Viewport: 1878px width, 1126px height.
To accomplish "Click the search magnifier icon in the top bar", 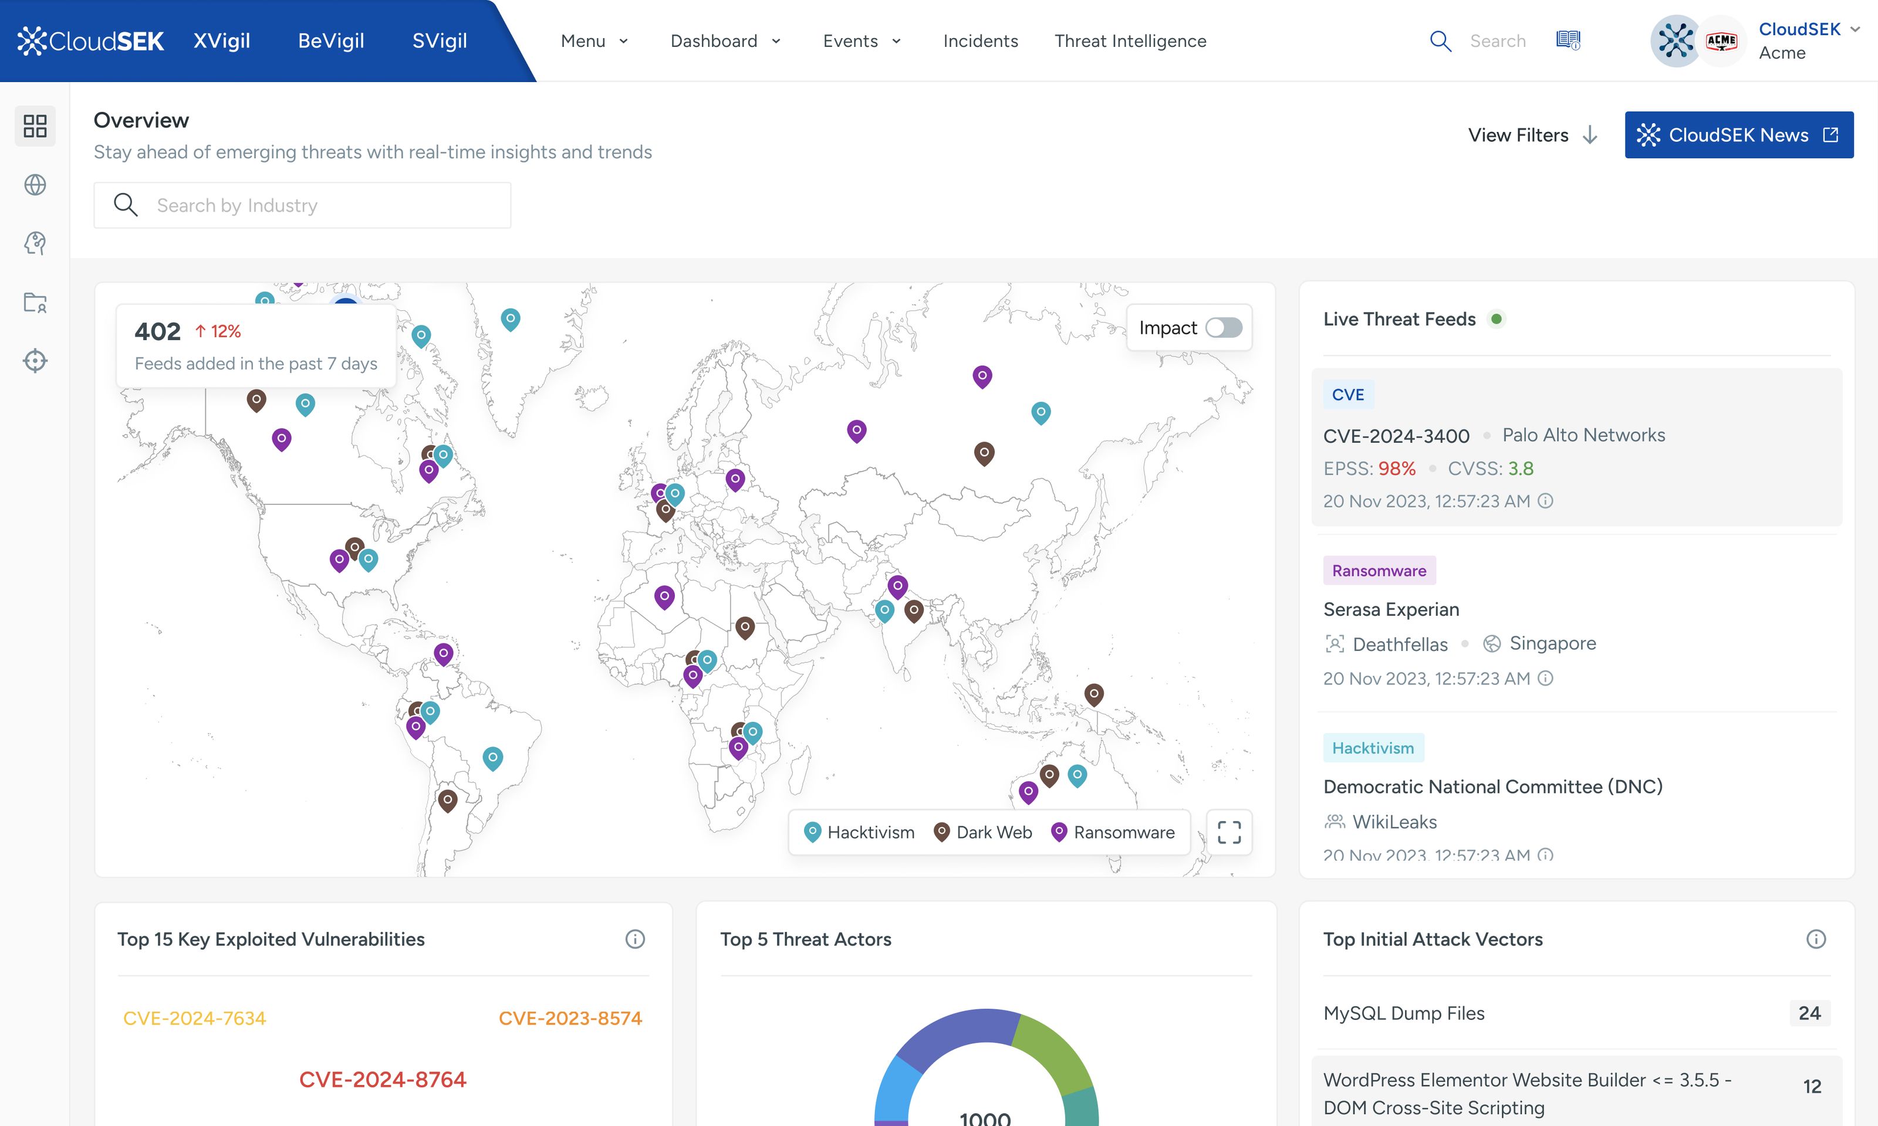I will pyautogui.click(x=1440, y=40).
